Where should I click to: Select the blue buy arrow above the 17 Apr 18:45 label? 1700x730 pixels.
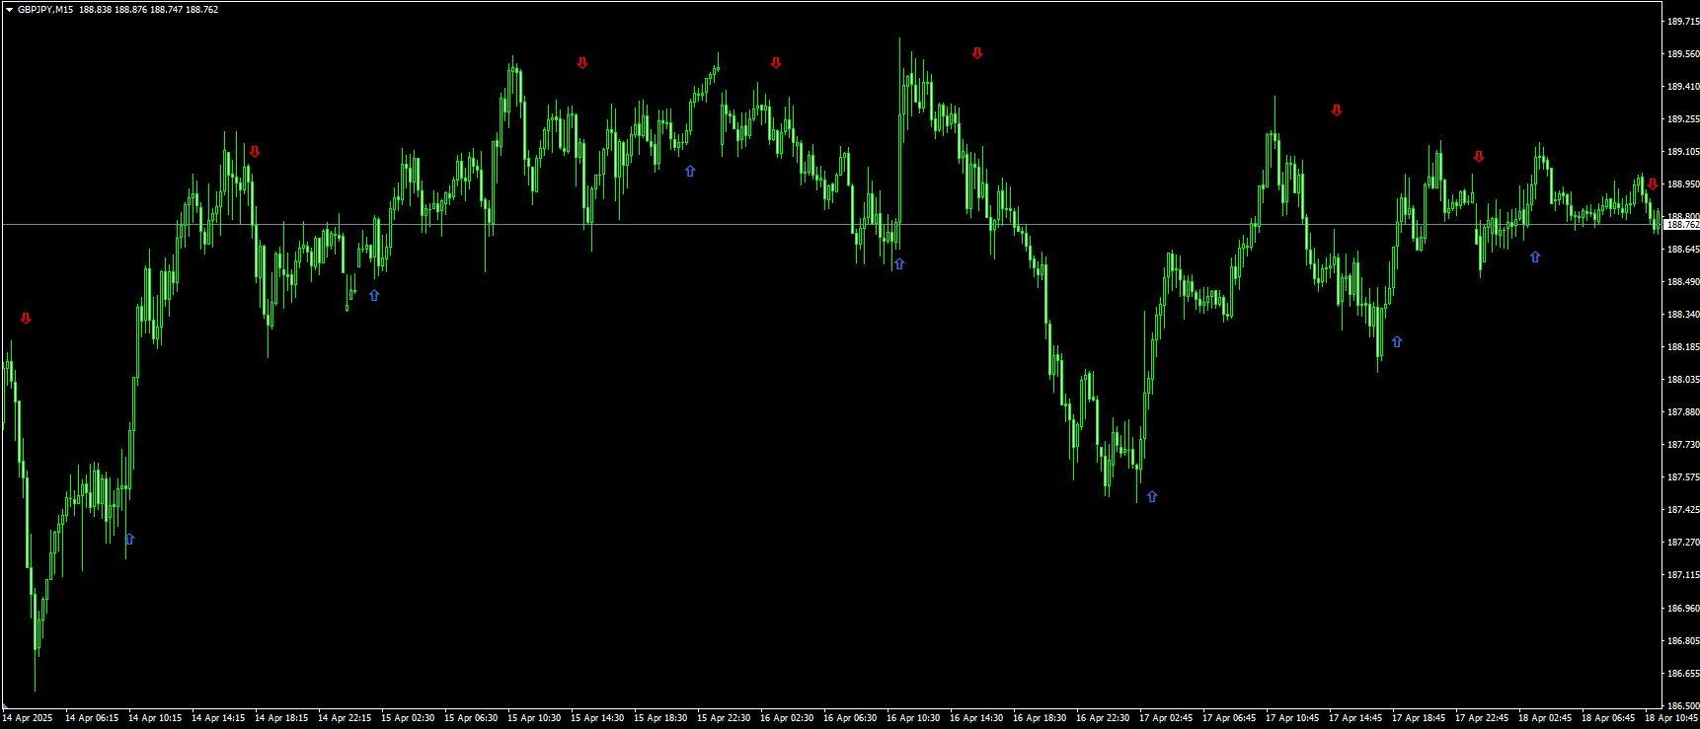point(1397,342)
